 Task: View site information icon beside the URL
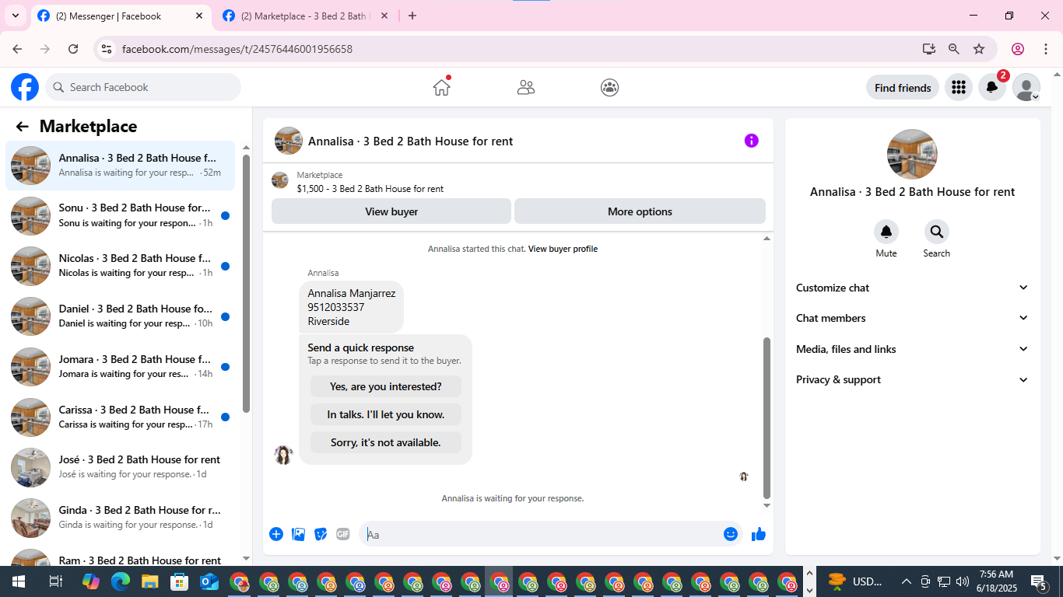coord(107,49)
